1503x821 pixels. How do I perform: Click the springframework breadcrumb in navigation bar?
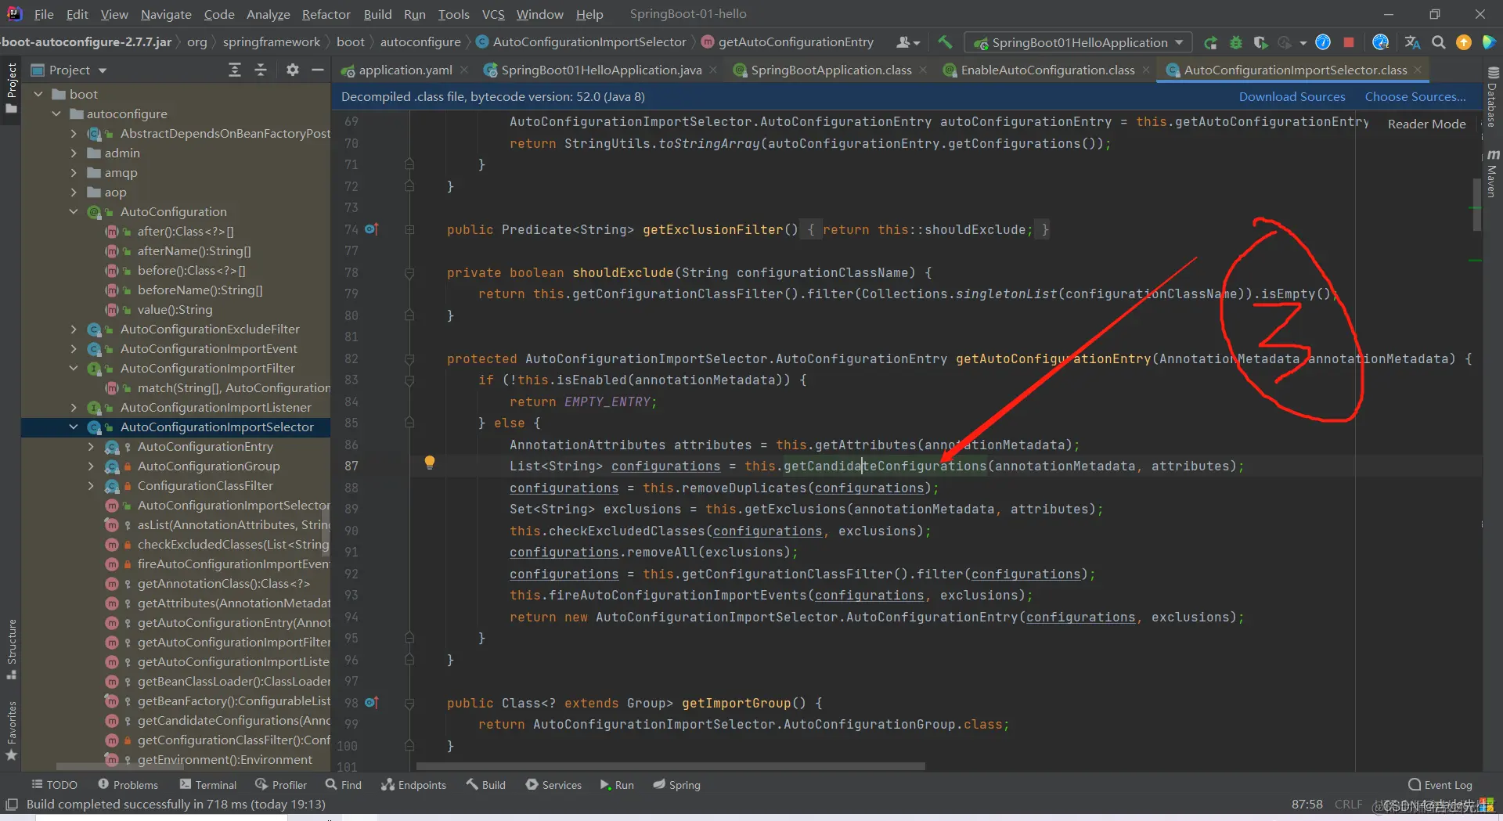click(271, 42)
